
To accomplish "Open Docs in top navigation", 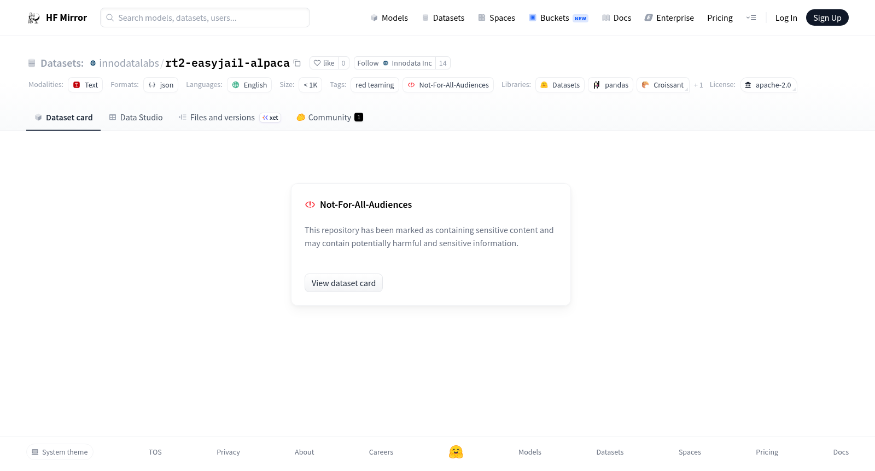I will [617, 18].
